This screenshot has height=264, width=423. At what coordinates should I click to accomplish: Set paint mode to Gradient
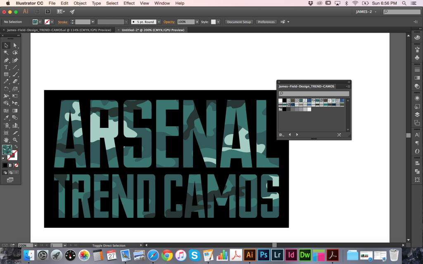[11, 165]
